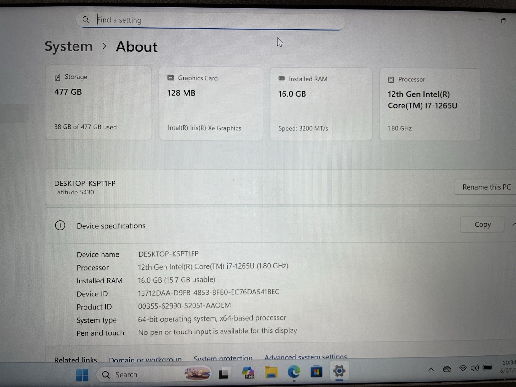The height and width of the screenshot is (387, 516).
Task: Open the Graphics Card card
Action: [211, 104]
